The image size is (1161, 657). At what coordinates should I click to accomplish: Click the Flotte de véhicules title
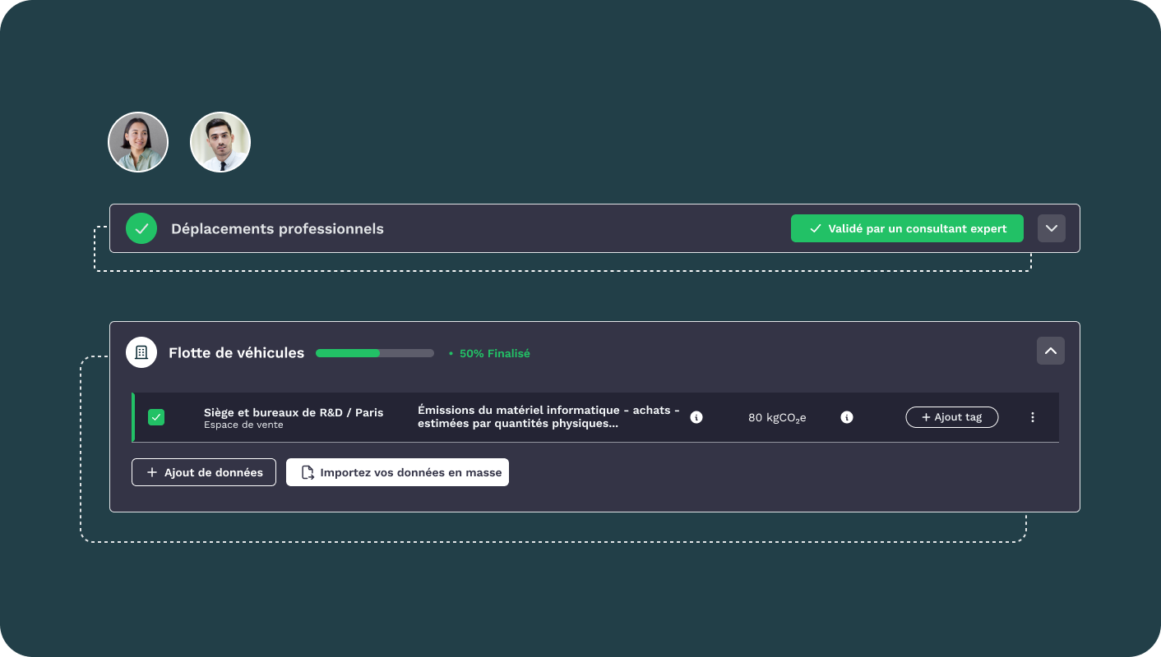click(x=237, y=353)
